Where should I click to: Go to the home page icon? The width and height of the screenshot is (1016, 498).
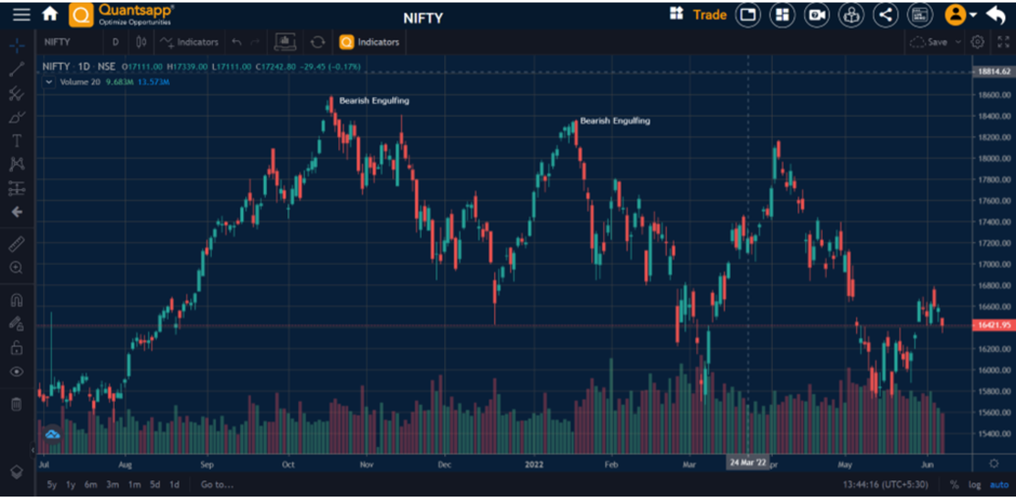click(x=50, y=14)
